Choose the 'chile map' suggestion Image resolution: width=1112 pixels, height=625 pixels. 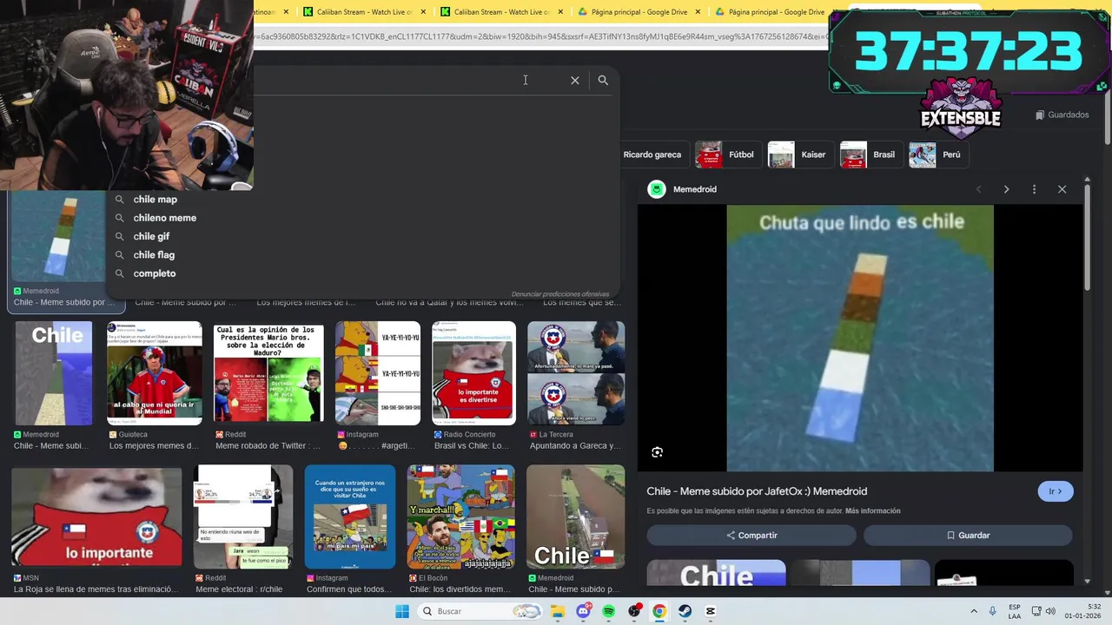coord(156,199)
